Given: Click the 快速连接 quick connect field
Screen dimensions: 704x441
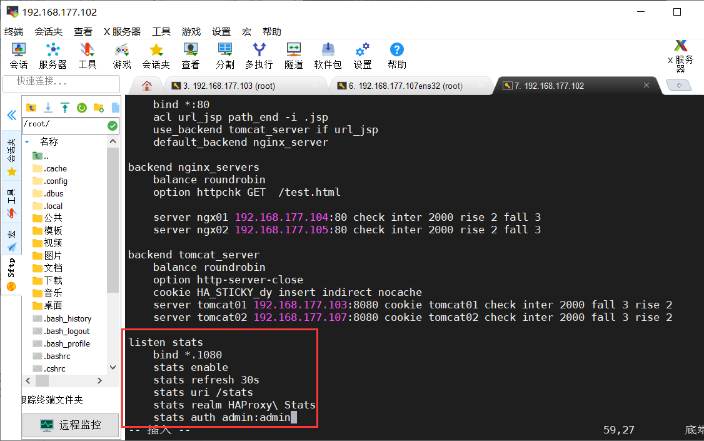Looking at the screenshot, I should [x=61, y=83].
